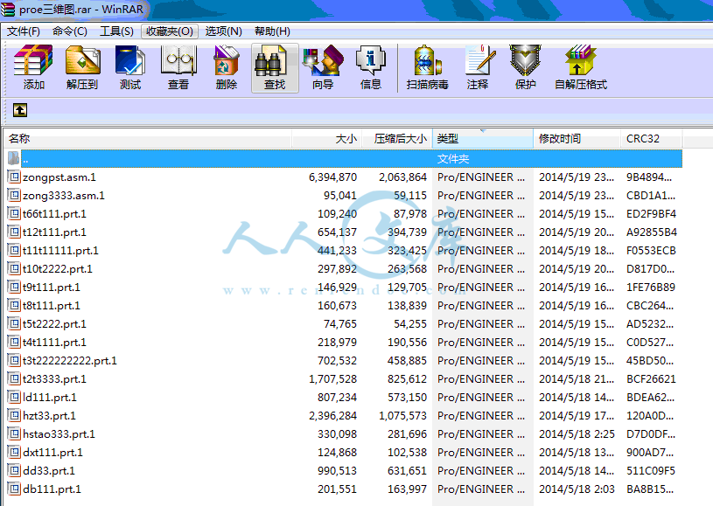713x506 pixels.
Task: Click CRC32 value 511C09F5
Action: (651, 470)
